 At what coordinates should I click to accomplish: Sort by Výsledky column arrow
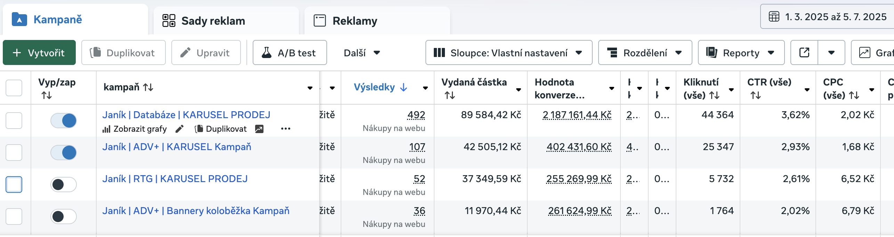click(404, 87)
